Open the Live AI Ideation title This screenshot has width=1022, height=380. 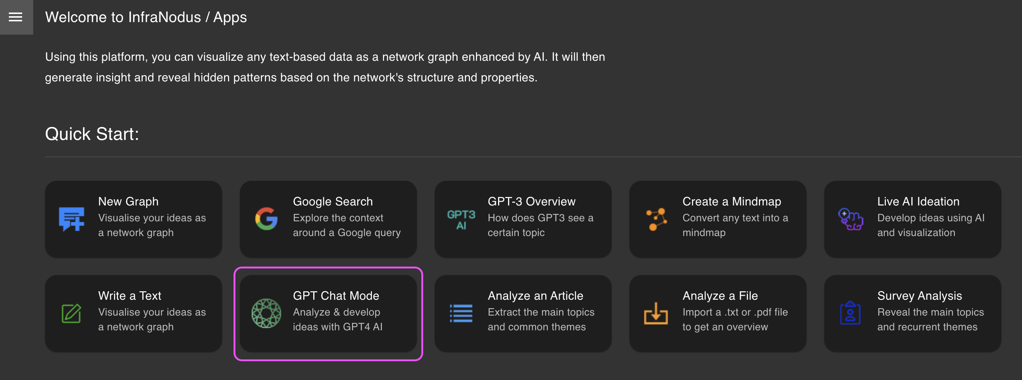(x=918, y=201)
